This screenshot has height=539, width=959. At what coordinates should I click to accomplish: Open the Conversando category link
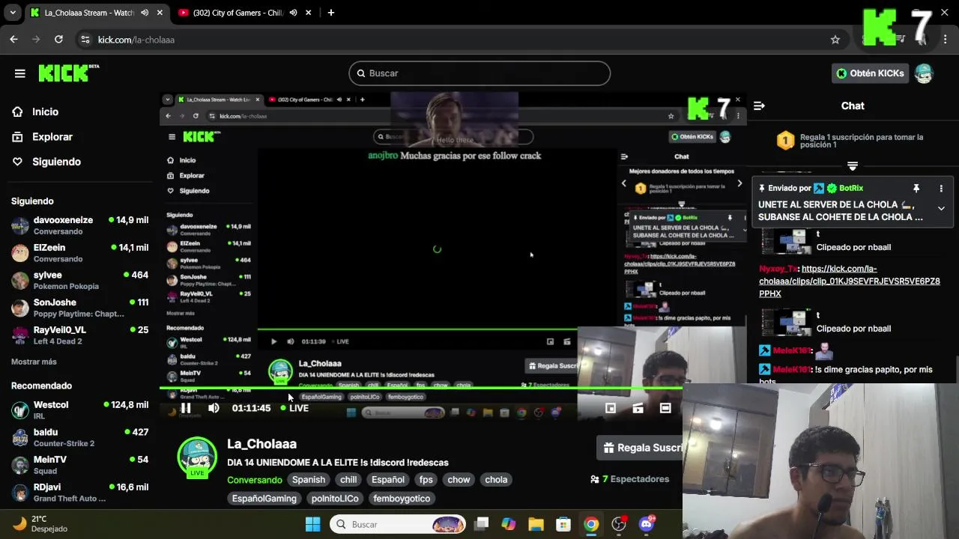click(x=255, y=480)
